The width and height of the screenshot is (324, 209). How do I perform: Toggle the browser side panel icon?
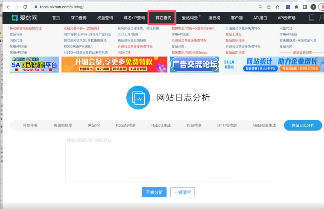tap(305, 7)
